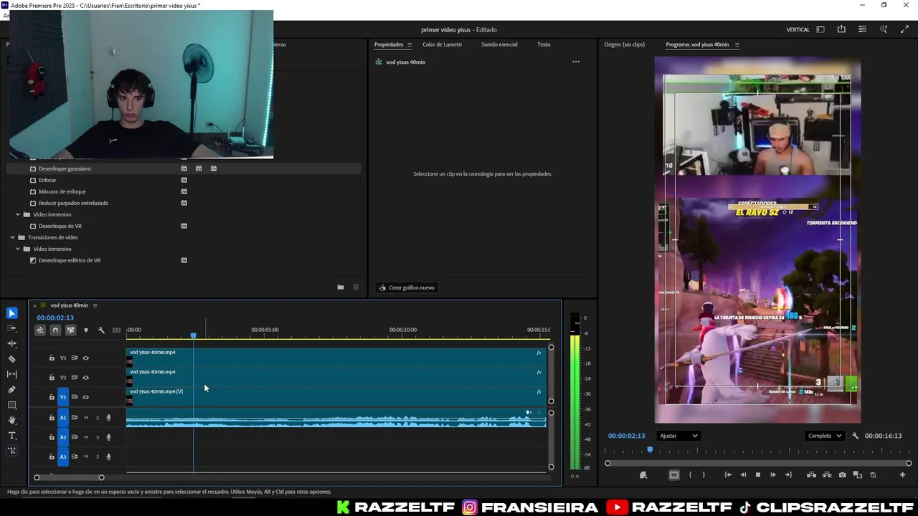
Task: Click the quick export share icon
Action: click(841, 29)
